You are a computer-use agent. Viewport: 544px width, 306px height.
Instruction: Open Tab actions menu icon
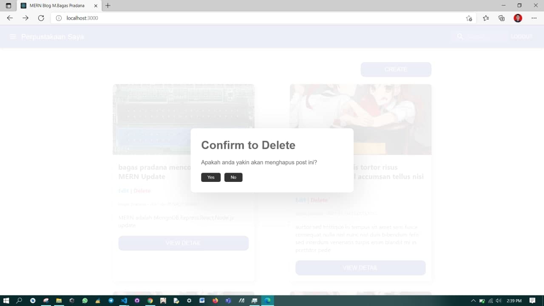pyautogui.click(x=8, y=6)
